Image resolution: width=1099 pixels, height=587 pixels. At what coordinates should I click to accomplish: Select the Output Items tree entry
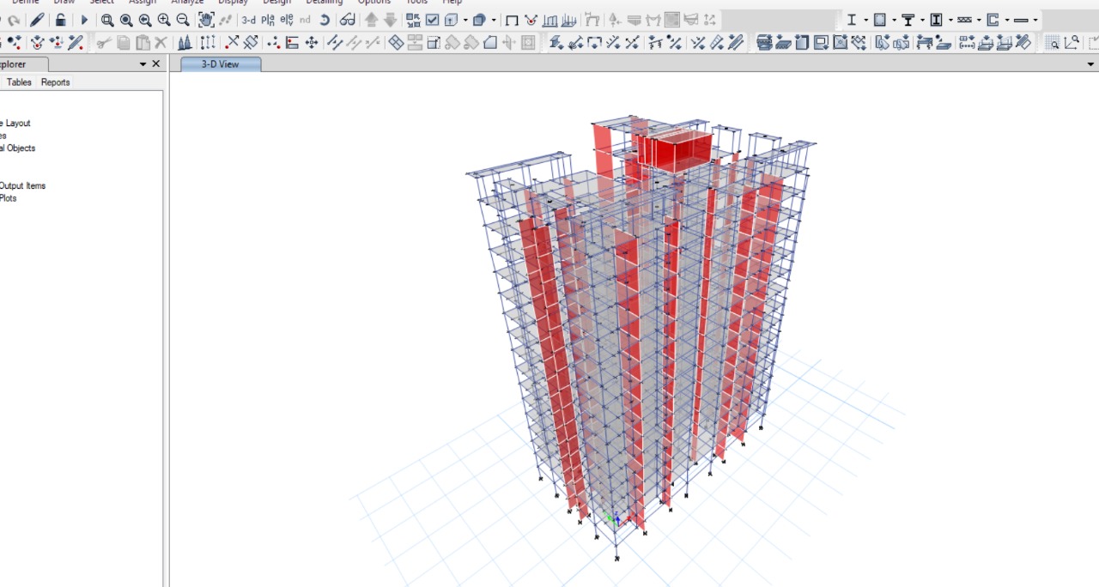pyautogui.click(x=22, y=185)
